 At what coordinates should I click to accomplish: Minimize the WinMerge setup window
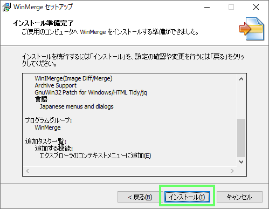click(207, 7)
